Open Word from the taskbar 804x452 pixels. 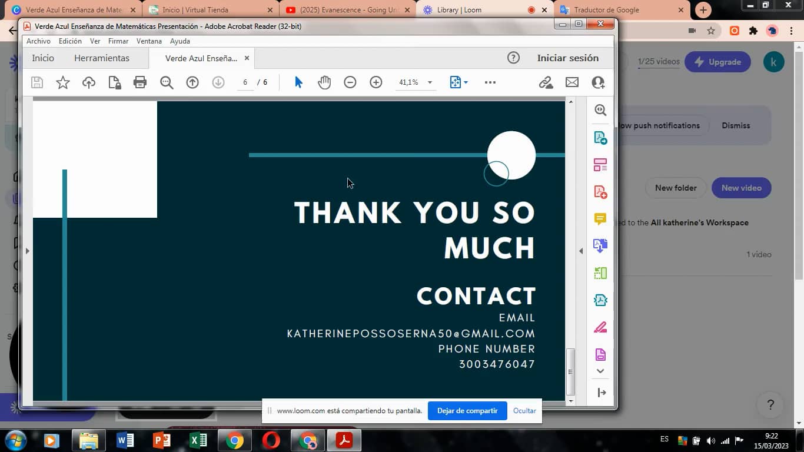pyautogui.click(x=125, y=440)
